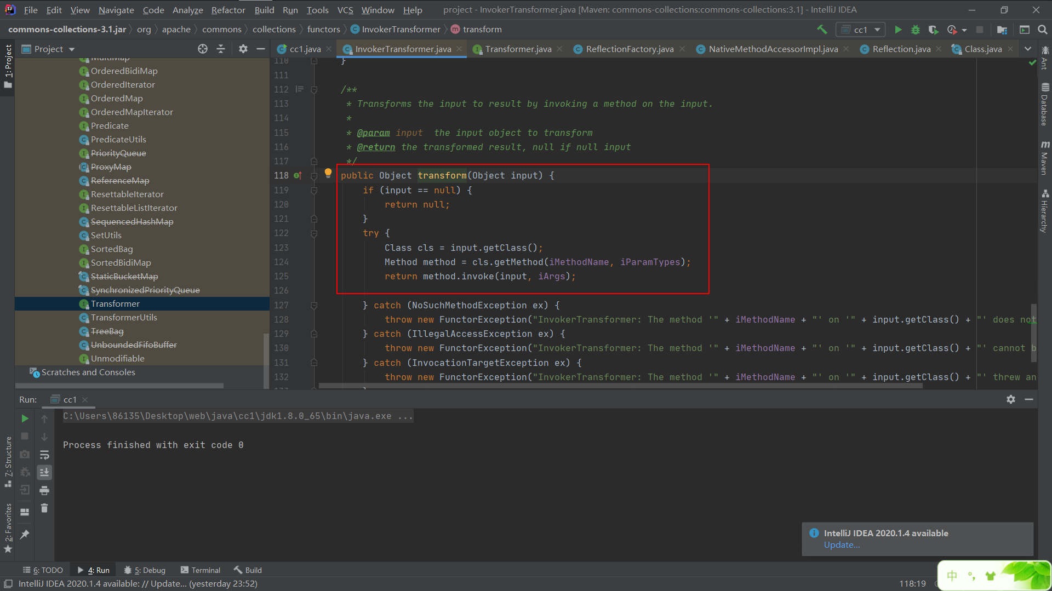Rerun cc1 in Run panel
Image resolution: width=1052 pixels, height=591 pixels.
[x=25, y=418]
